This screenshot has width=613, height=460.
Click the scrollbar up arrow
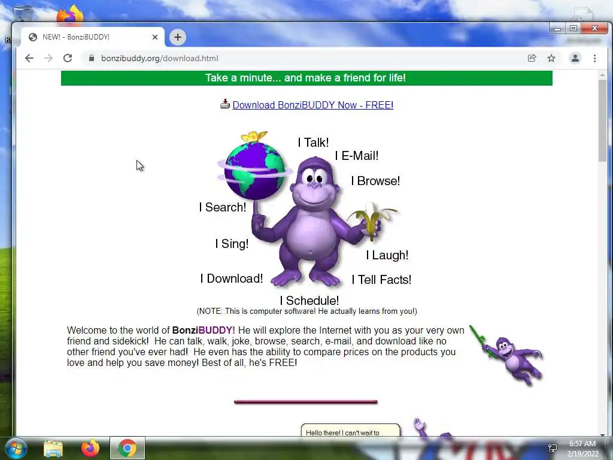tap(602, 75)
